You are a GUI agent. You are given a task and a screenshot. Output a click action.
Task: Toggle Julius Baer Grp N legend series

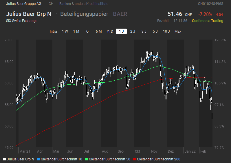coord(21,159)
